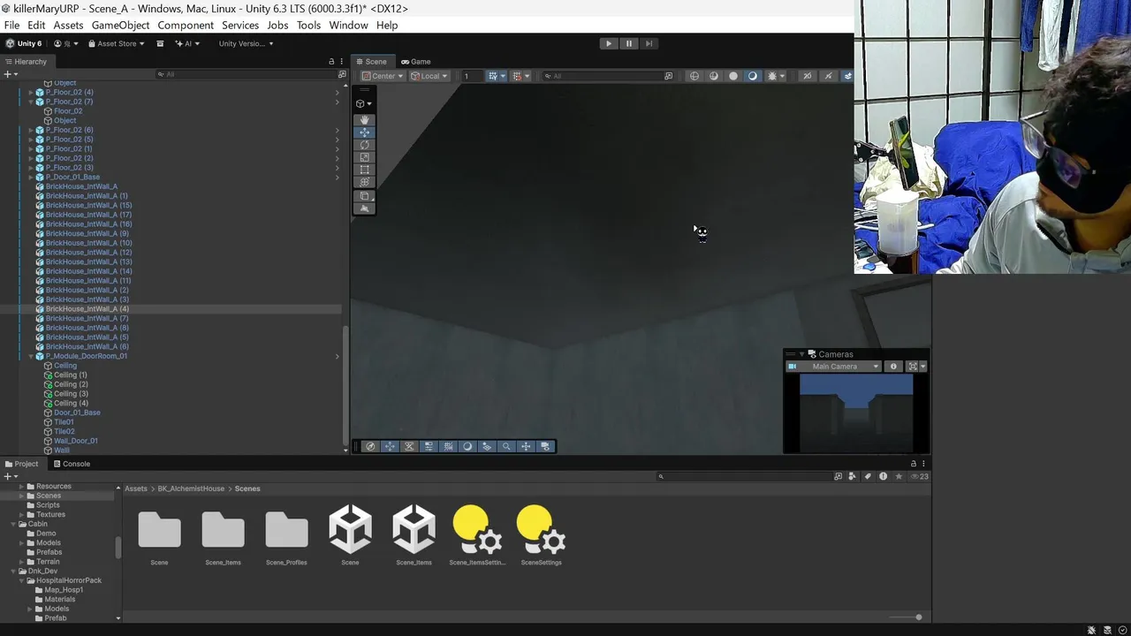Open the Main Camera selection dropdown
1131x636 pixels.
(x=834, y=367)
